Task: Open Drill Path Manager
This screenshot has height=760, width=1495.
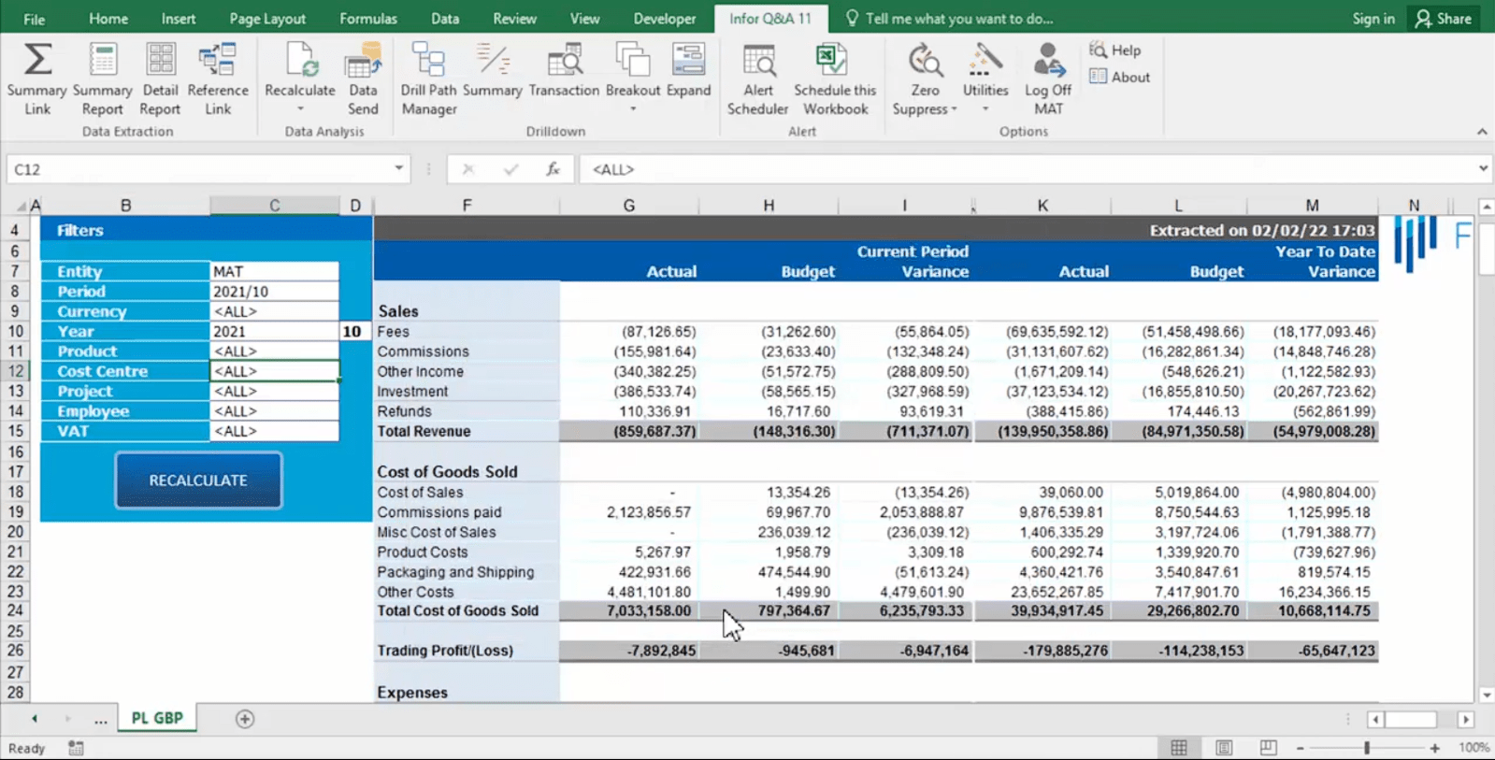Action: (x=429, y=79)
